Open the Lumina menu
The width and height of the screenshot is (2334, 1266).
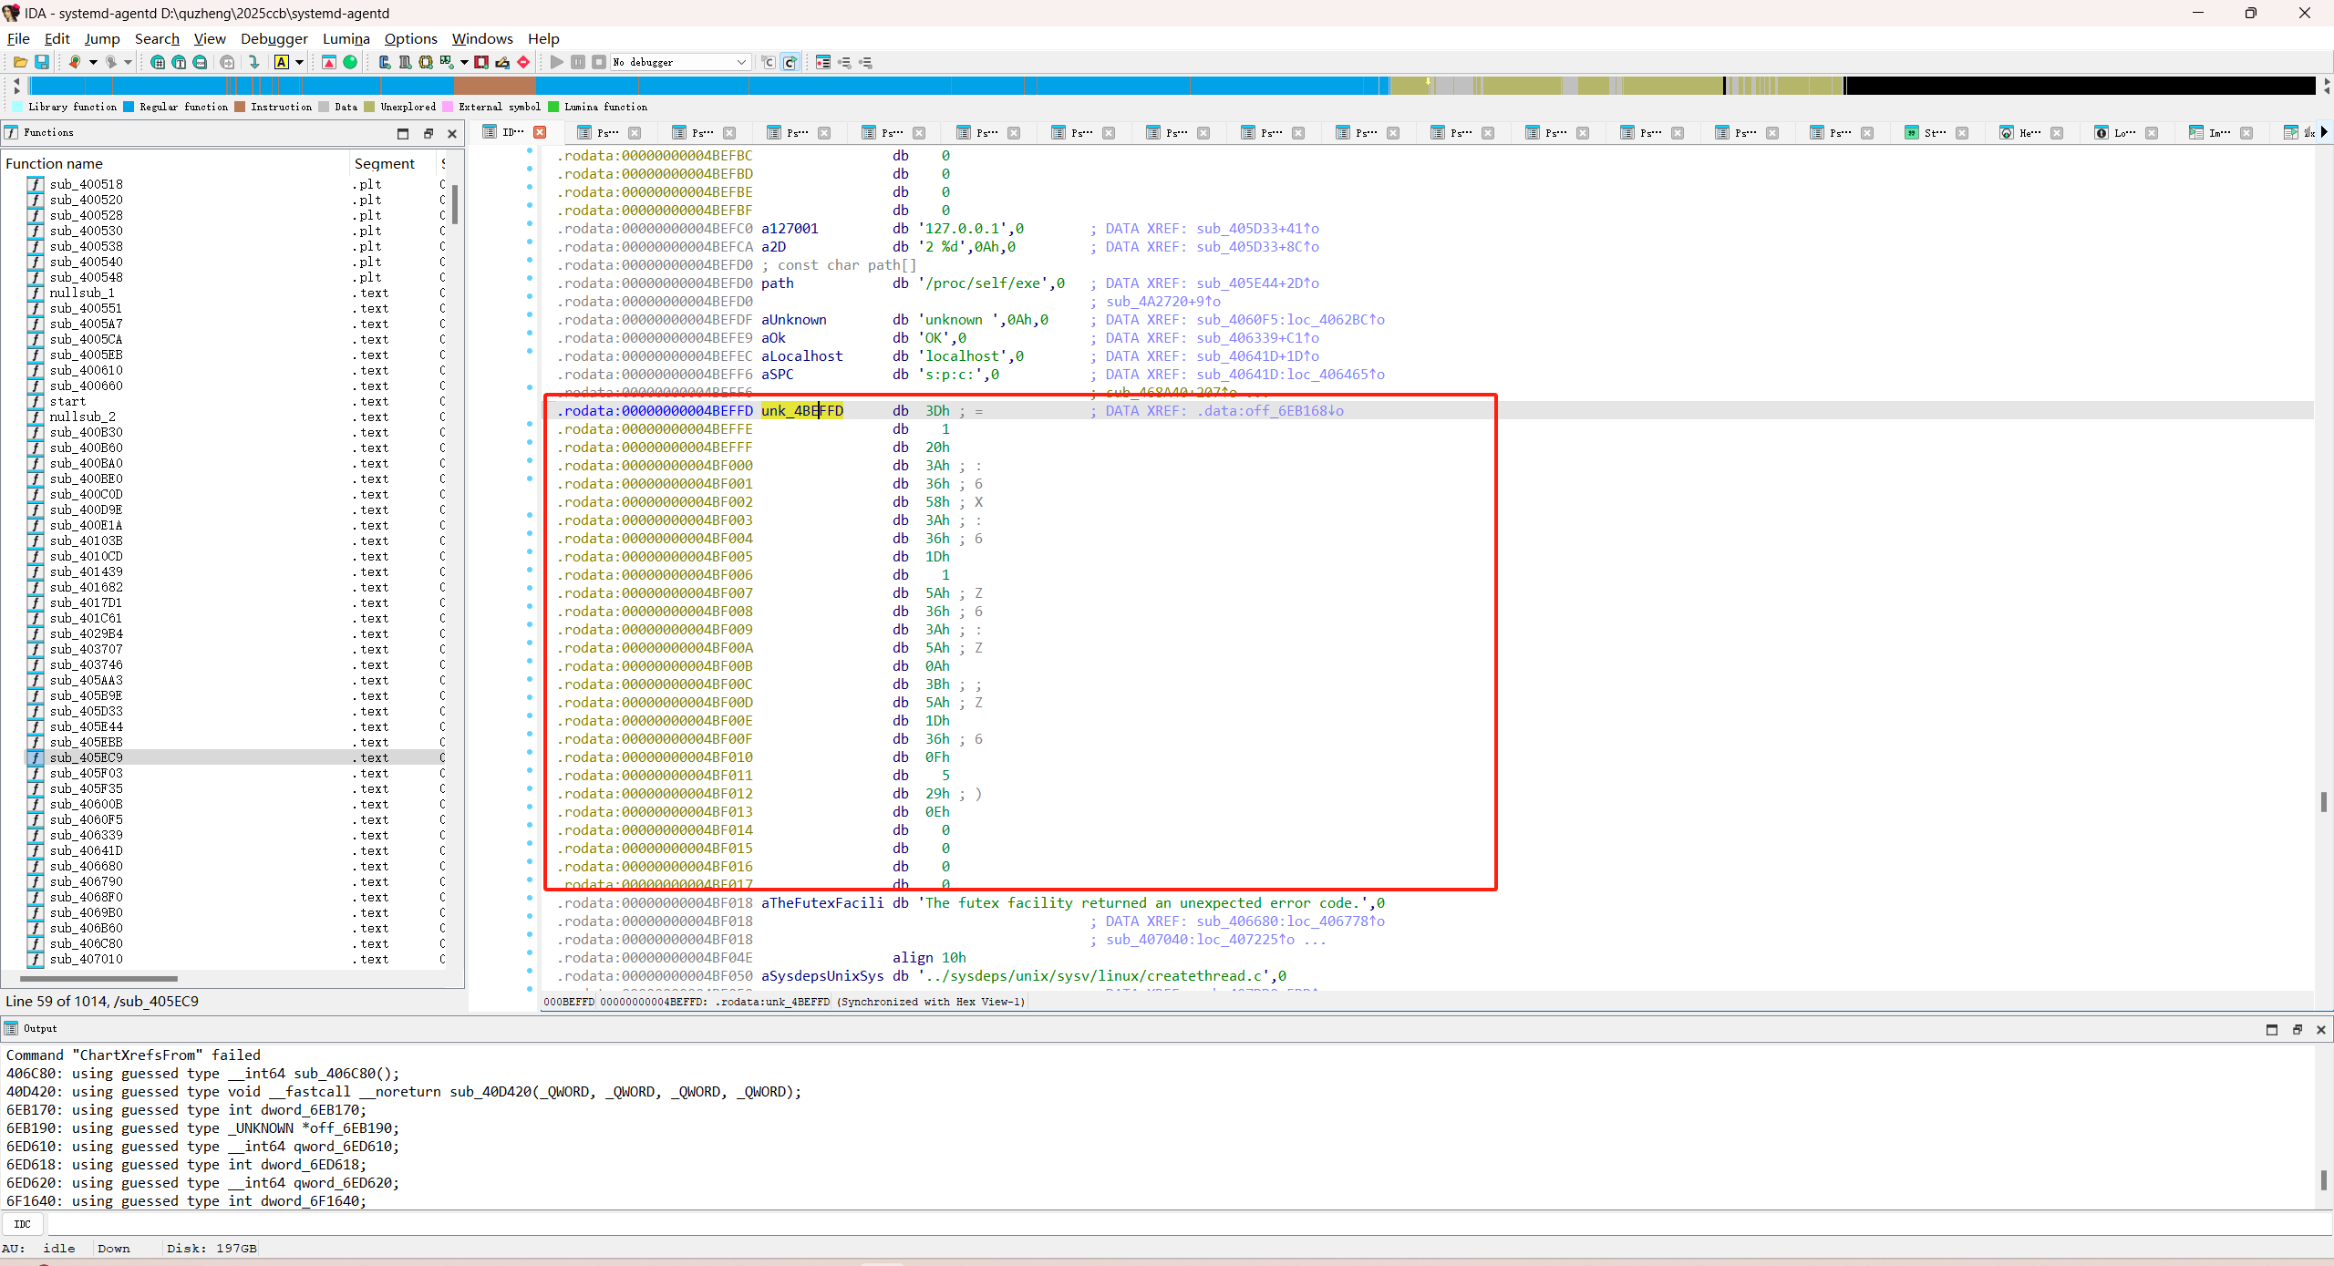pyautogui.click(x=346, y=38)
